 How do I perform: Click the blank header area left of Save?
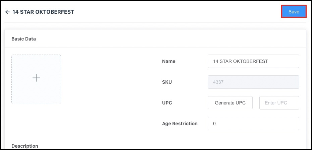coord(185,12)
